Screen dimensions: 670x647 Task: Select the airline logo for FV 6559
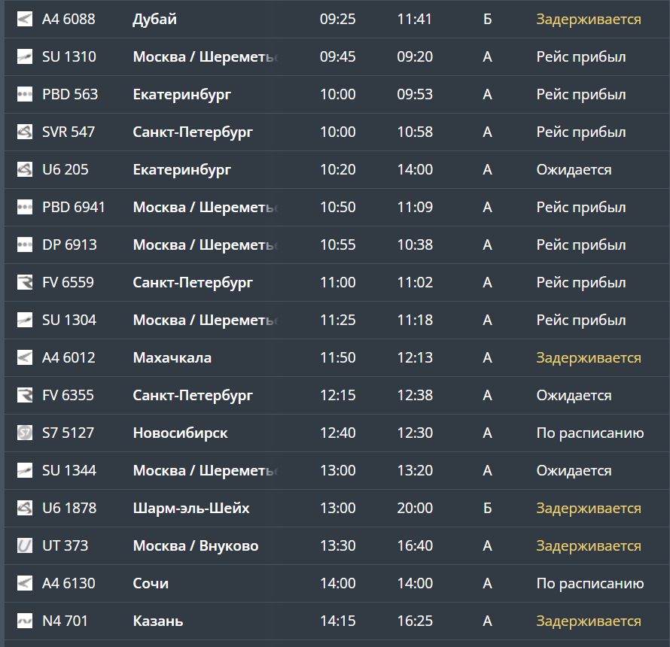click(25, 282)
